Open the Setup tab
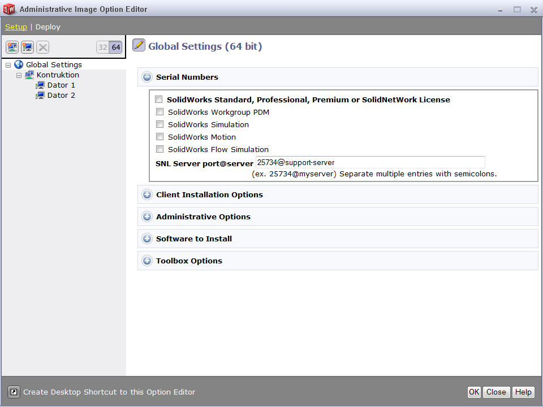 [x=16, y=27]
